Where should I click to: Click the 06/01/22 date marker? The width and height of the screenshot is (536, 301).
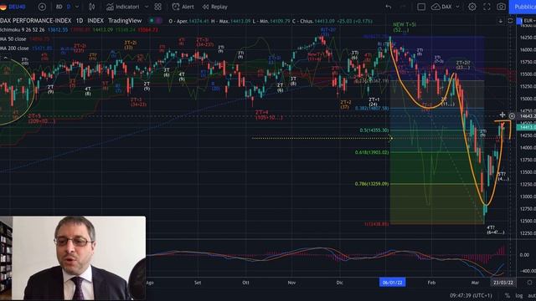click(x=393, y=283)
